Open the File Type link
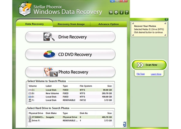181x129 pixels. (x=141, y=74)
